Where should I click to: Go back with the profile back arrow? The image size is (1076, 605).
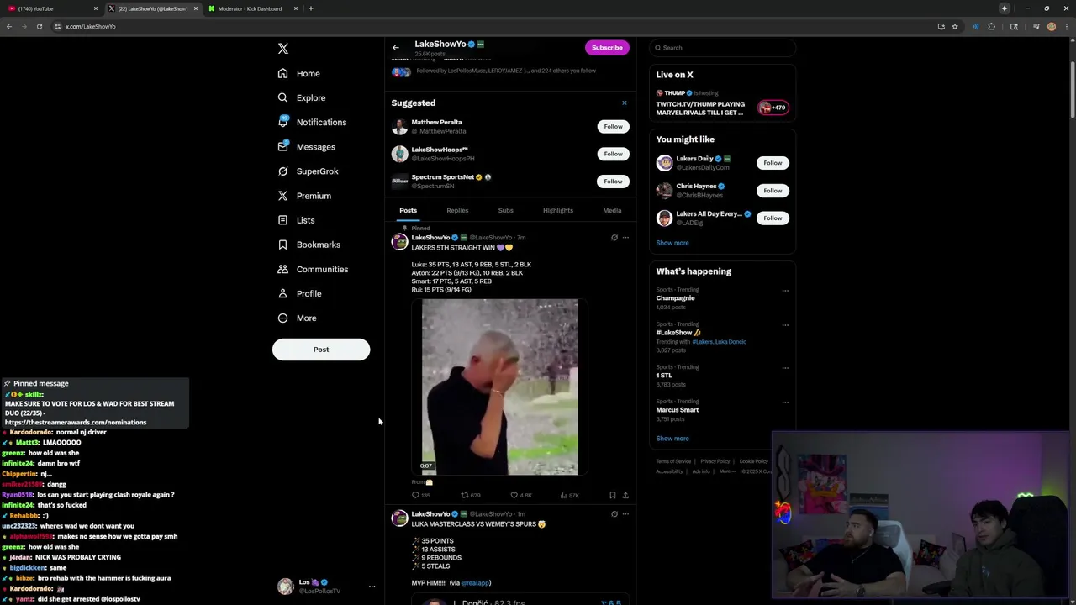pyautogui.click(x=396, y=47)
